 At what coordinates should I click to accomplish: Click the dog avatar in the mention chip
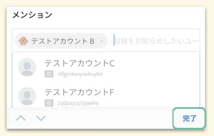[x=23, y=41]
